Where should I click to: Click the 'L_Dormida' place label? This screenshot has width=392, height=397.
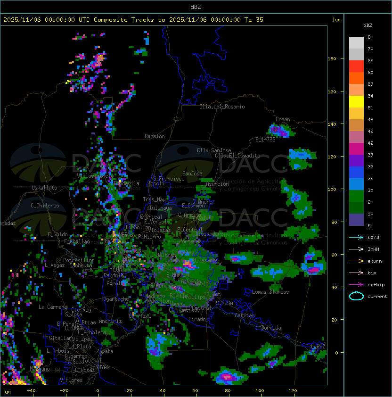coord(268,328)
